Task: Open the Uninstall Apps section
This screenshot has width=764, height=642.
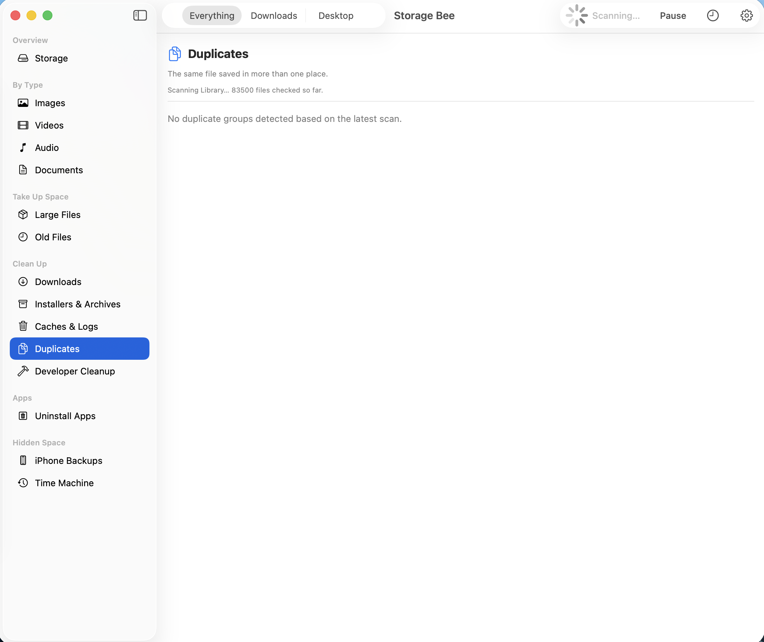Action: coord(80,416)
